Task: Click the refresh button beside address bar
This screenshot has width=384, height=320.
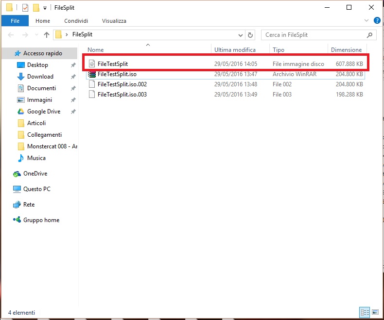Action: (x=250, y=35)
